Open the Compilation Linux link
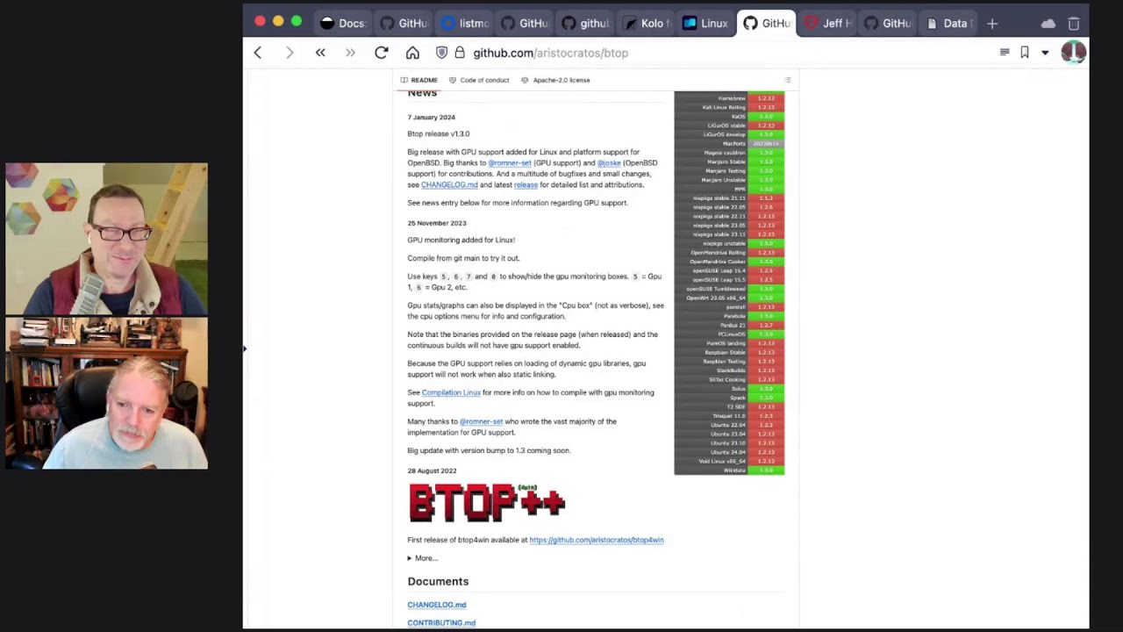This screenshot has height=632, width=1123. point(451,392)
